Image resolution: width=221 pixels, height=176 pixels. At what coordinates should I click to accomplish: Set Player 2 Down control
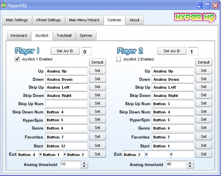pos(204,79)
